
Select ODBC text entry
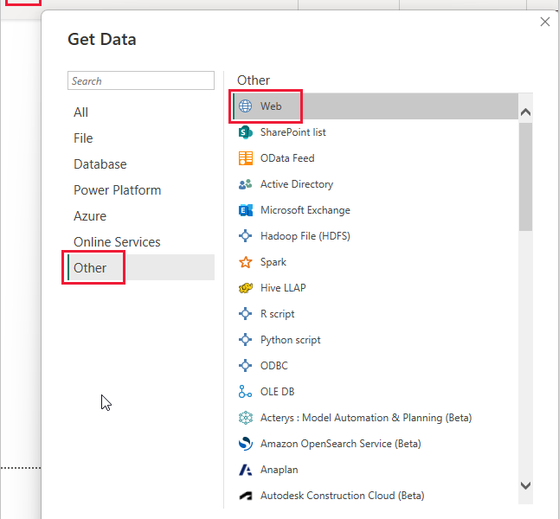coord(273,366)
